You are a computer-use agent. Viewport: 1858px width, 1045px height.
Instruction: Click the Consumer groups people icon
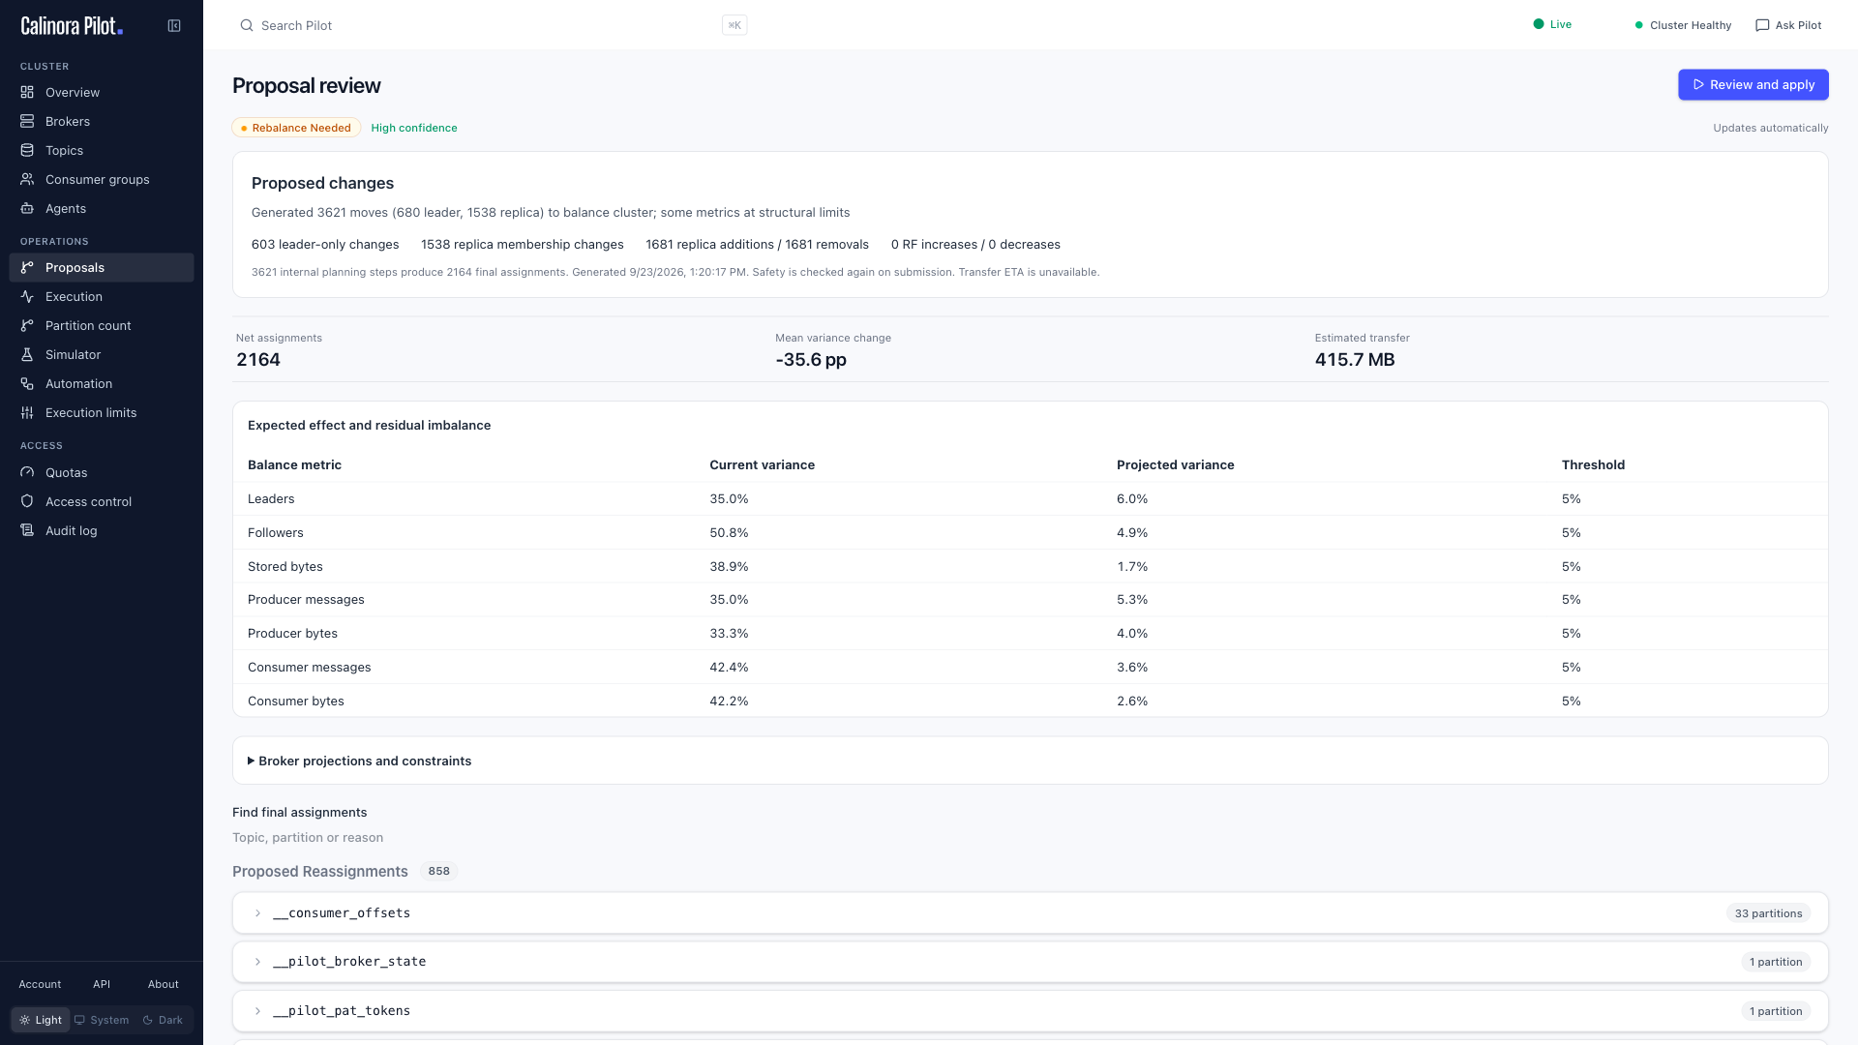[x=27, y=179]
